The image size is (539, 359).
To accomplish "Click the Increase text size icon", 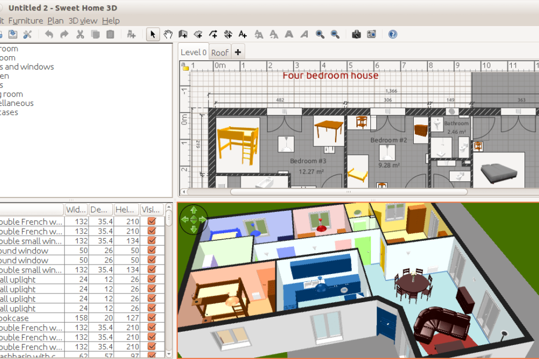I will pyautogui.click(x=258, y=34).
